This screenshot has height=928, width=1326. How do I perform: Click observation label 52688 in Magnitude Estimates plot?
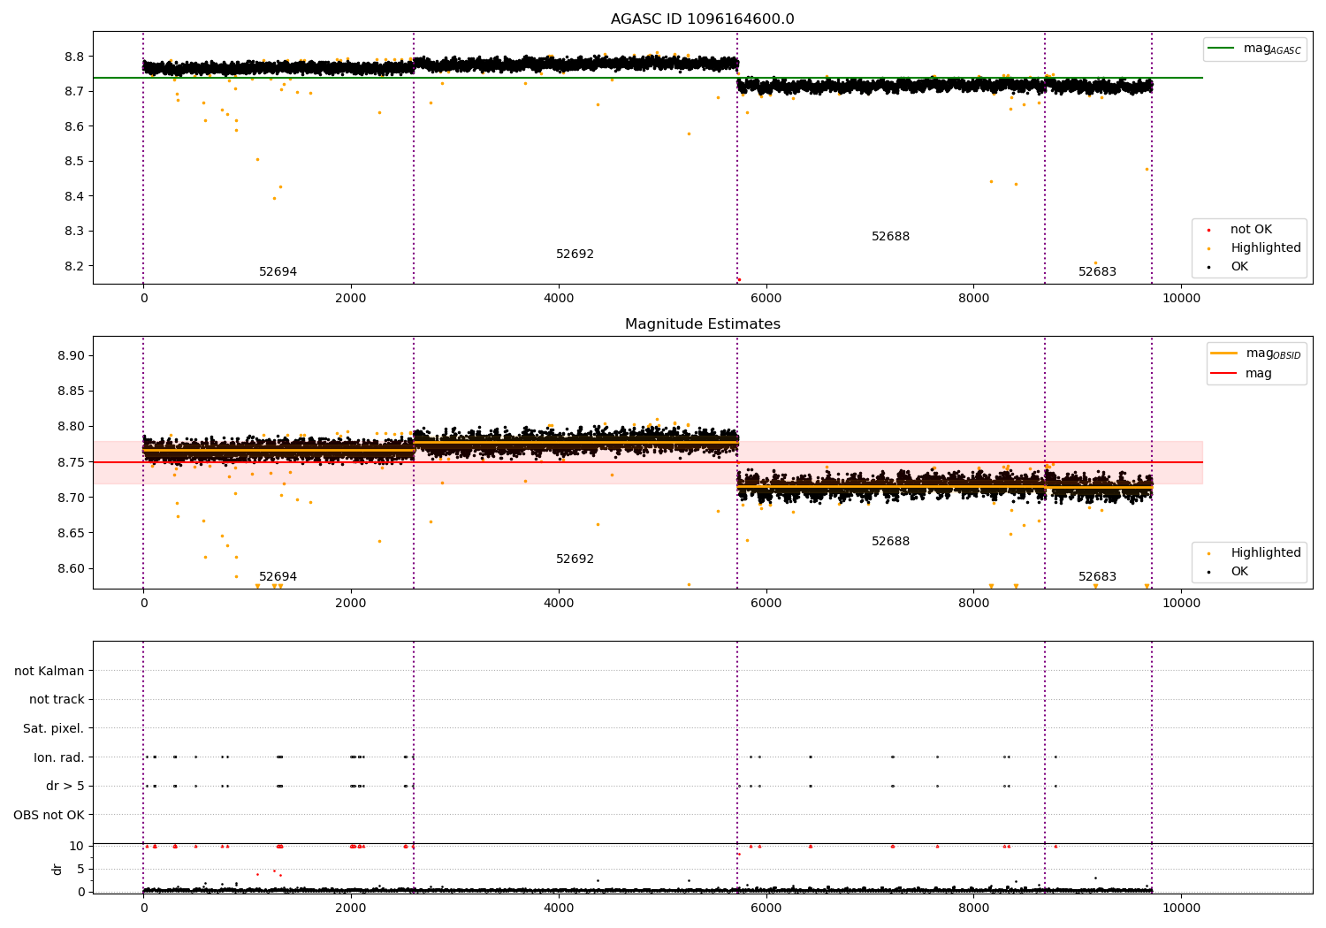pyautogui.click(x=890, y=542)
